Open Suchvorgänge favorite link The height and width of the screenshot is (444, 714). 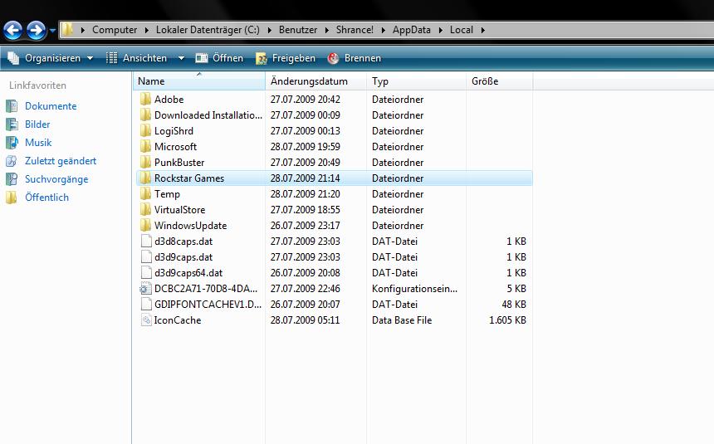tap(56, 179)
